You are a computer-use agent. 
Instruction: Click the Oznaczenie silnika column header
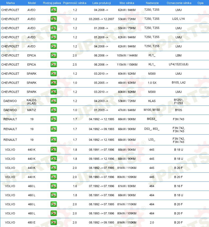coord(179,3)
